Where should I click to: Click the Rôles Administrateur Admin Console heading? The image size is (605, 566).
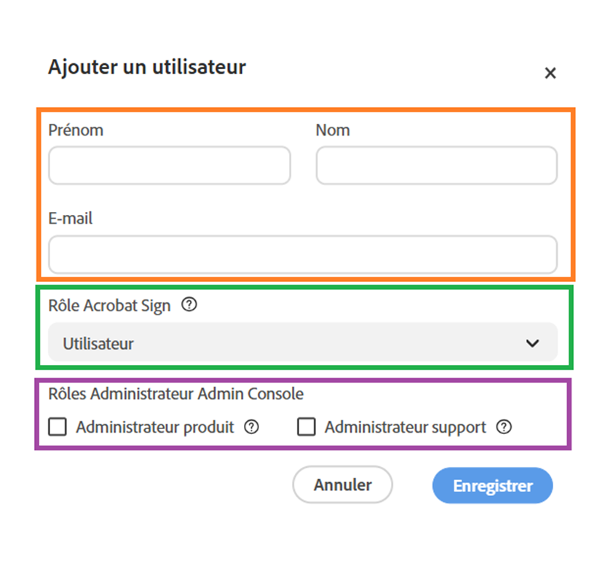pyautogui.click(x=175, y=394)
